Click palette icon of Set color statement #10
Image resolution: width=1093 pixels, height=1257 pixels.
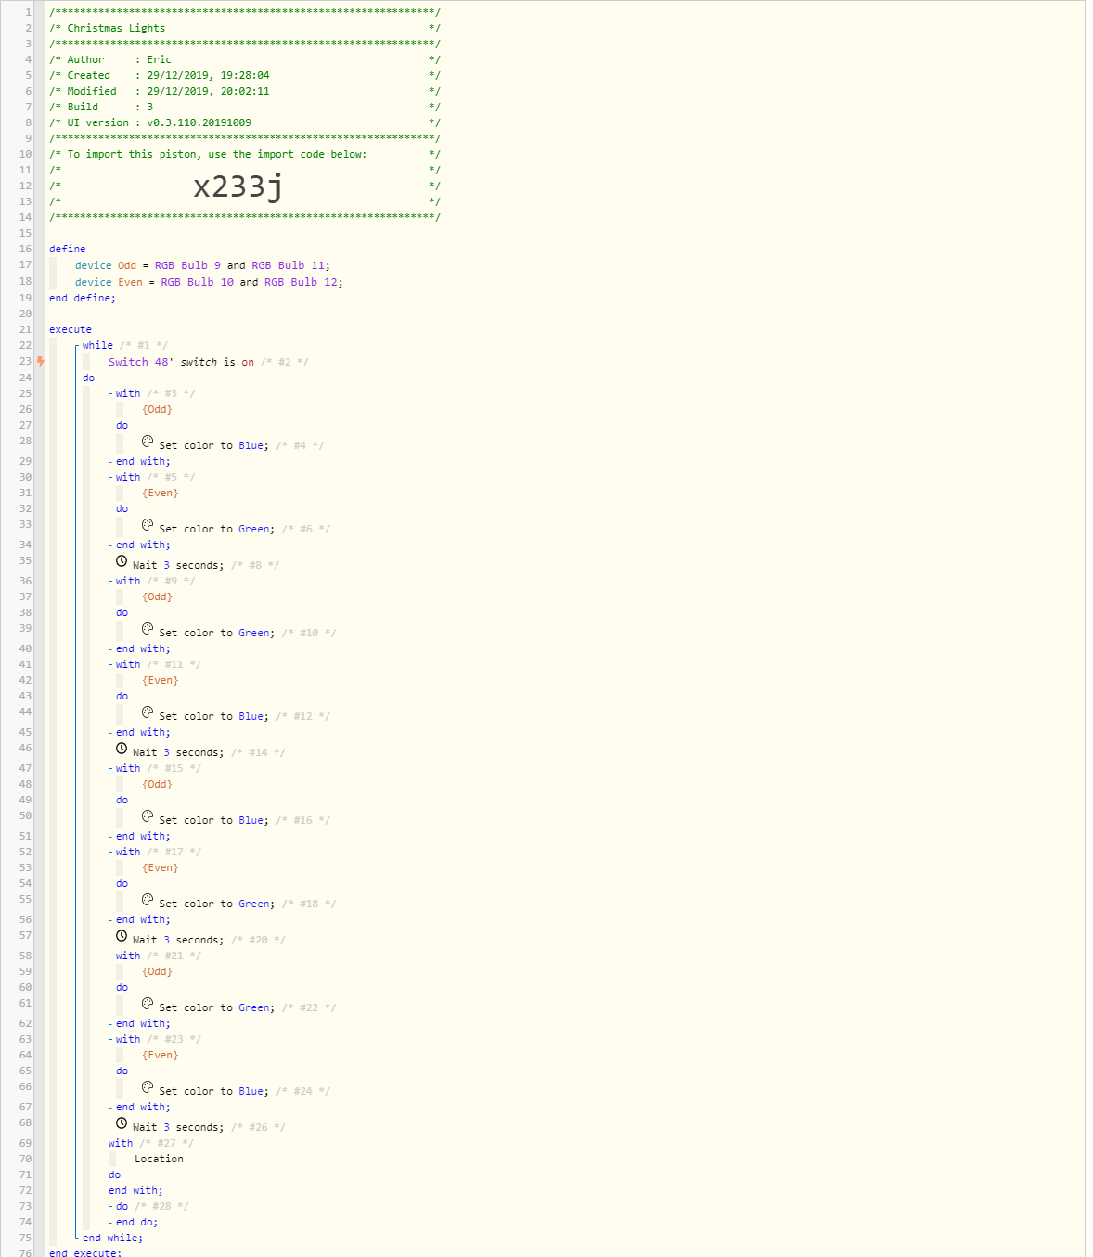148,629
